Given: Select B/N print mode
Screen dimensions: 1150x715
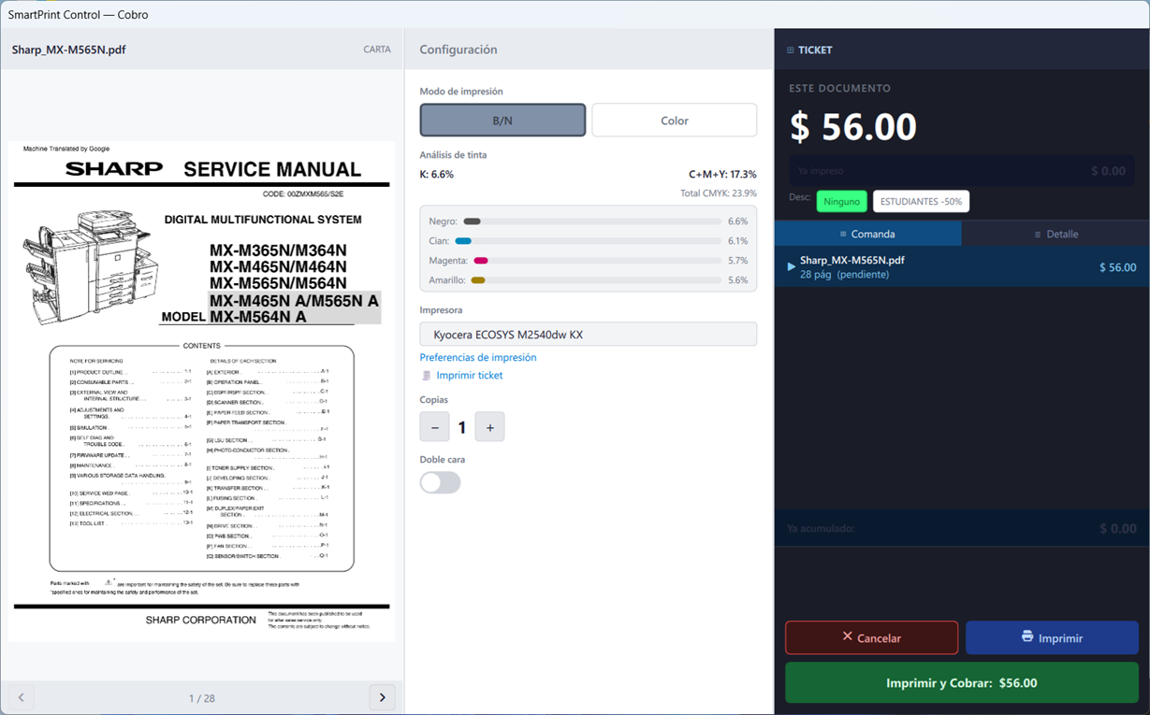Looking at the screenshot, I should click(502, 121).
